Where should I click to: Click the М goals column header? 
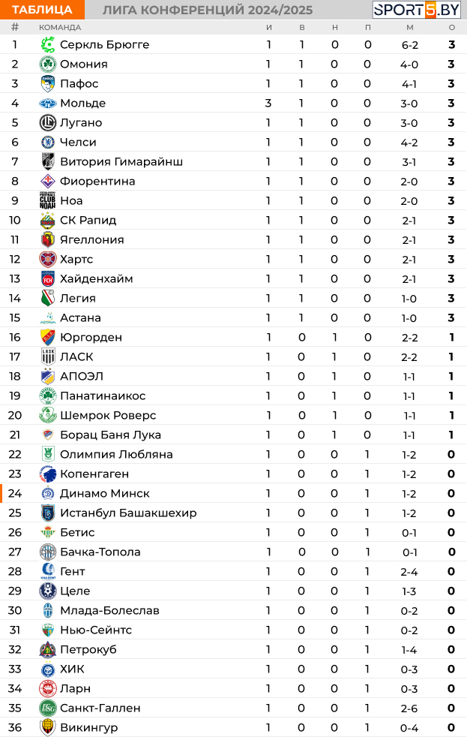pos(409,28)
